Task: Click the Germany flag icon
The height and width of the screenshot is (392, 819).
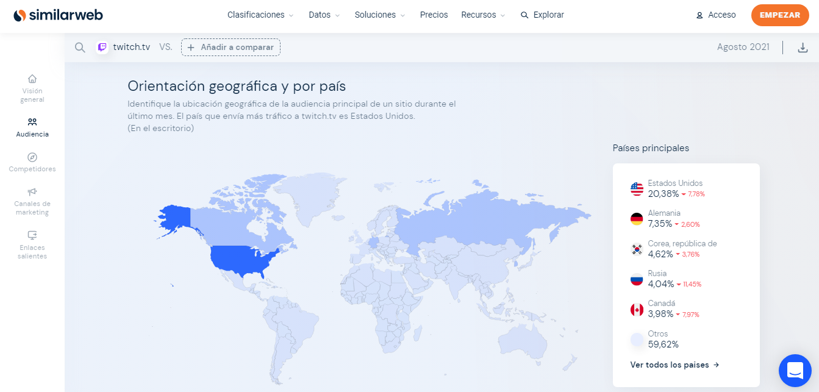Action: [637, 219]
